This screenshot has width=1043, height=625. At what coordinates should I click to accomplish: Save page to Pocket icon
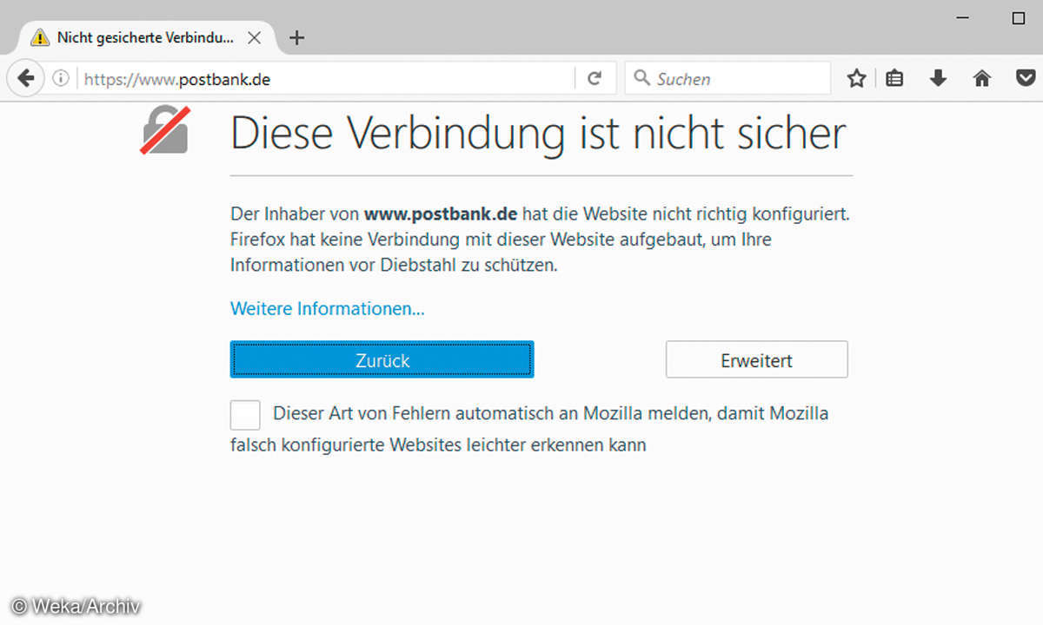tap(1026, 79)
